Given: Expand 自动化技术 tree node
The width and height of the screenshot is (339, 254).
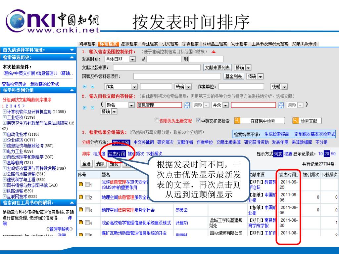Looking at the screenshot, I should pyautogui.click(x=4, y=134).
